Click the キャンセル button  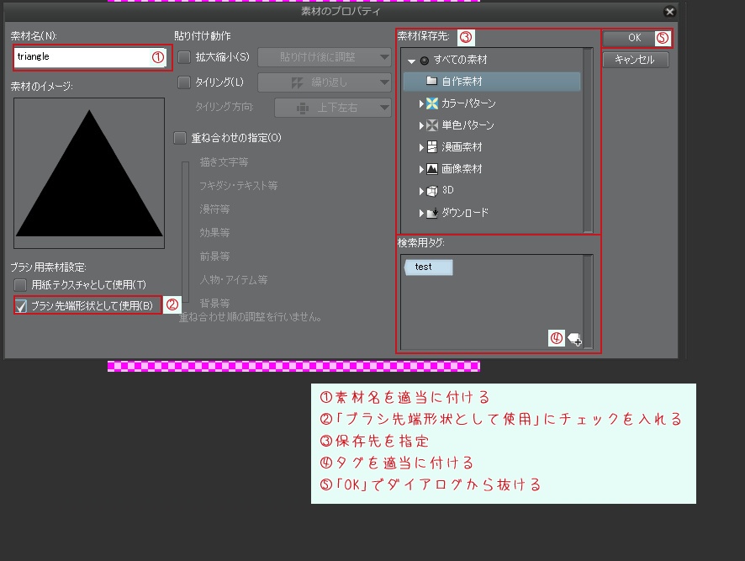pos(635,60)
